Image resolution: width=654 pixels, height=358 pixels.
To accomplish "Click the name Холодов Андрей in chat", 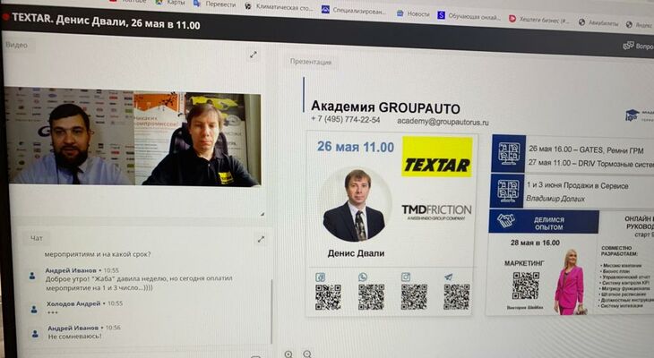I will [x=73, y=303].
